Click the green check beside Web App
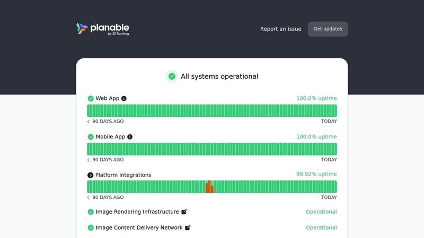This screenshot has width=424, height=238. tap(91, 98)
